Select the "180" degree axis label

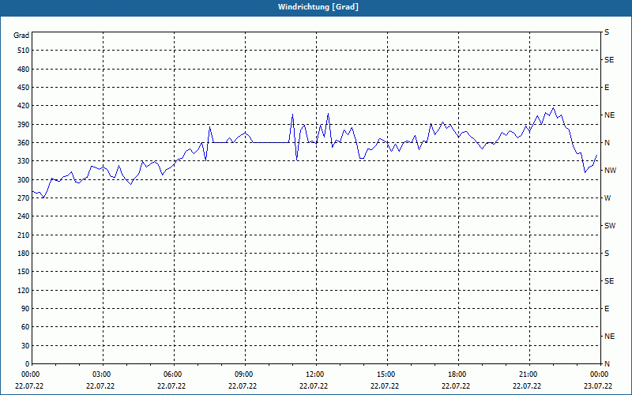(24, 254)
